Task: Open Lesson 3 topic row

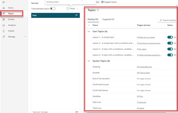Action: [x=113, y=49]
